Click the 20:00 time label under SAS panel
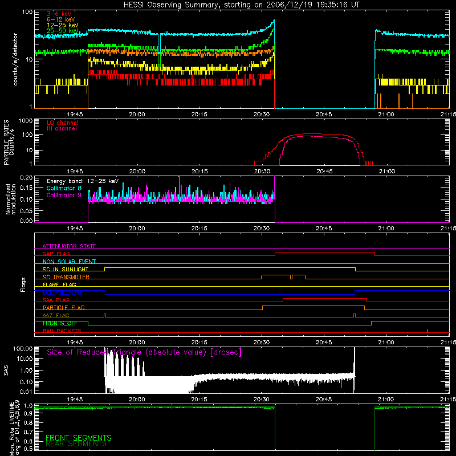The height and width of the screenshot is (456, 456). (x=137, y=400)
